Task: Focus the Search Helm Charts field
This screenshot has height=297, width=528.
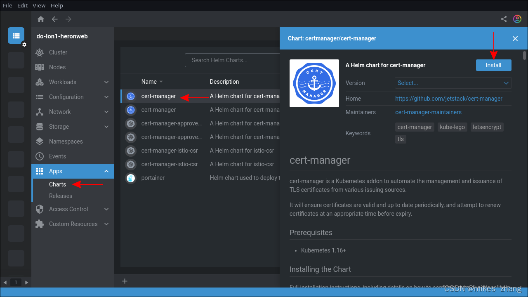Action: 232,60
